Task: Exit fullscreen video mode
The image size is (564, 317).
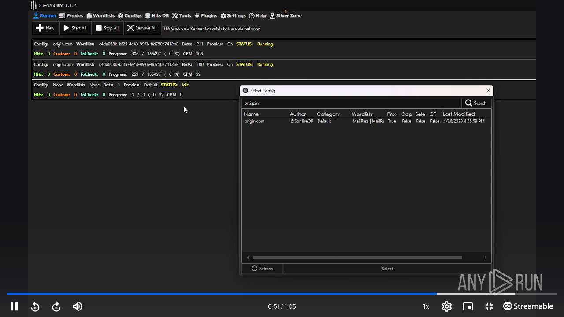Action: coord(489,306)
